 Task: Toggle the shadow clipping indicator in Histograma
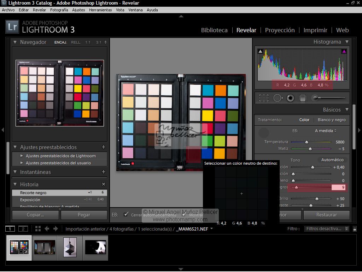(260, 51)
